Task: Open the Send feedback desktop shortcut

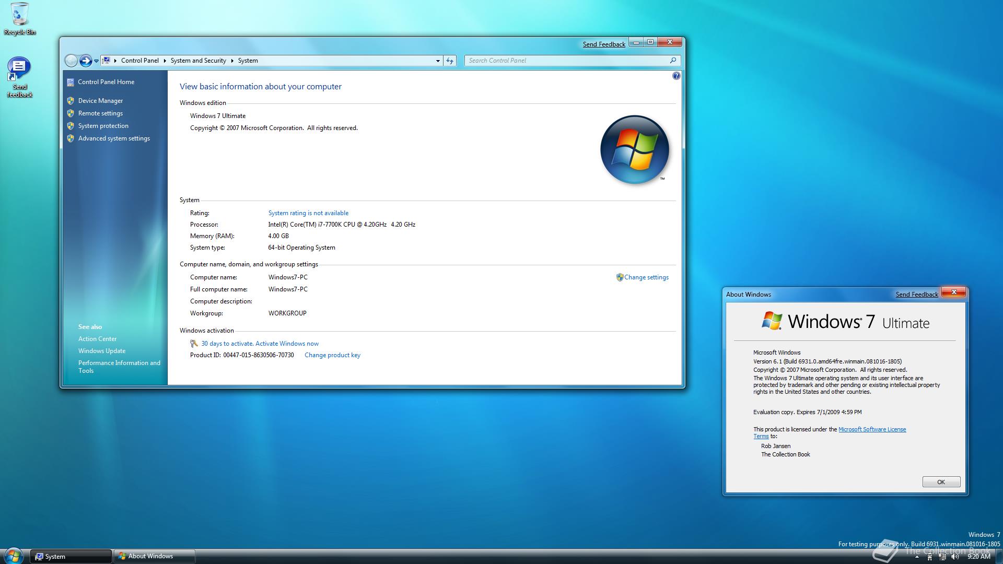Action: tap(19, 77)
